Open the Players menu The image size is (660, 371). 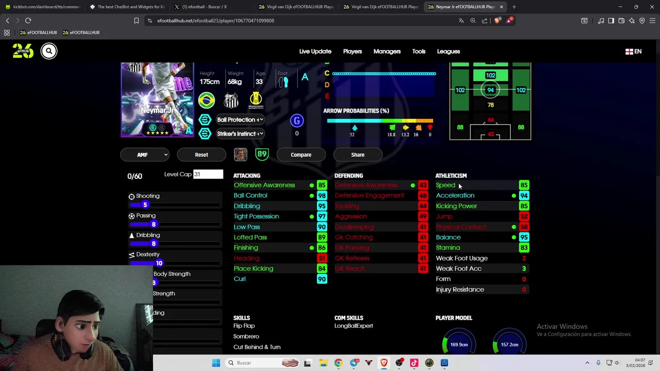[x=353, y=52]
